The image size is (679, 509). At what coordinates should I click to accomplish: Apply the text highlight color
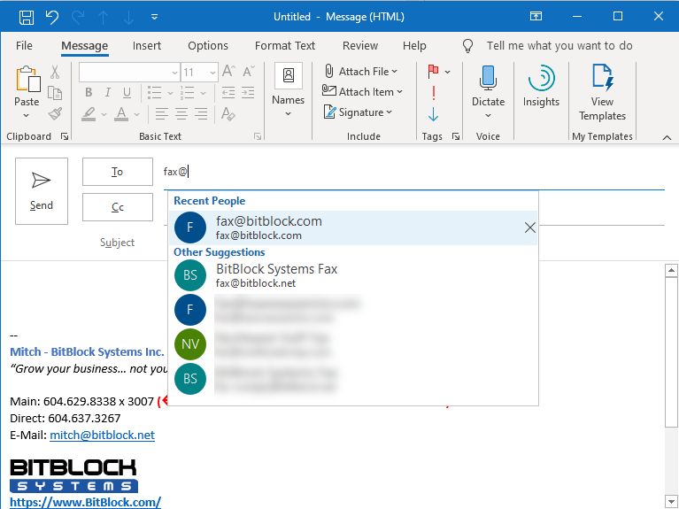click(x=89, y=114)
